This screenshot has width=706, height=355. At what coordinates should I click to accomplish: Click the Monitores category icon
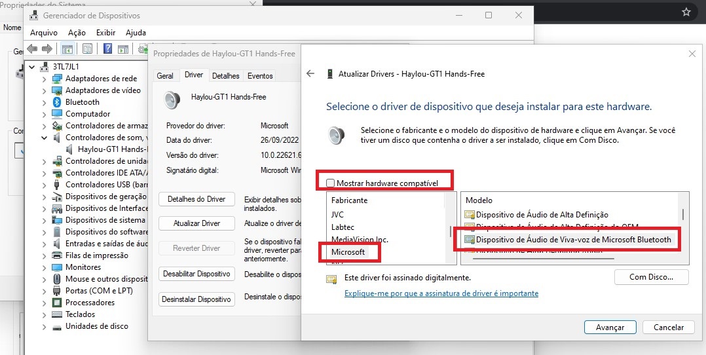[57, 267]
